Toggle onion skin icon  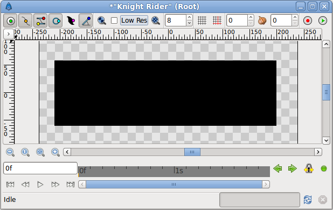click(x=262, y=21)
